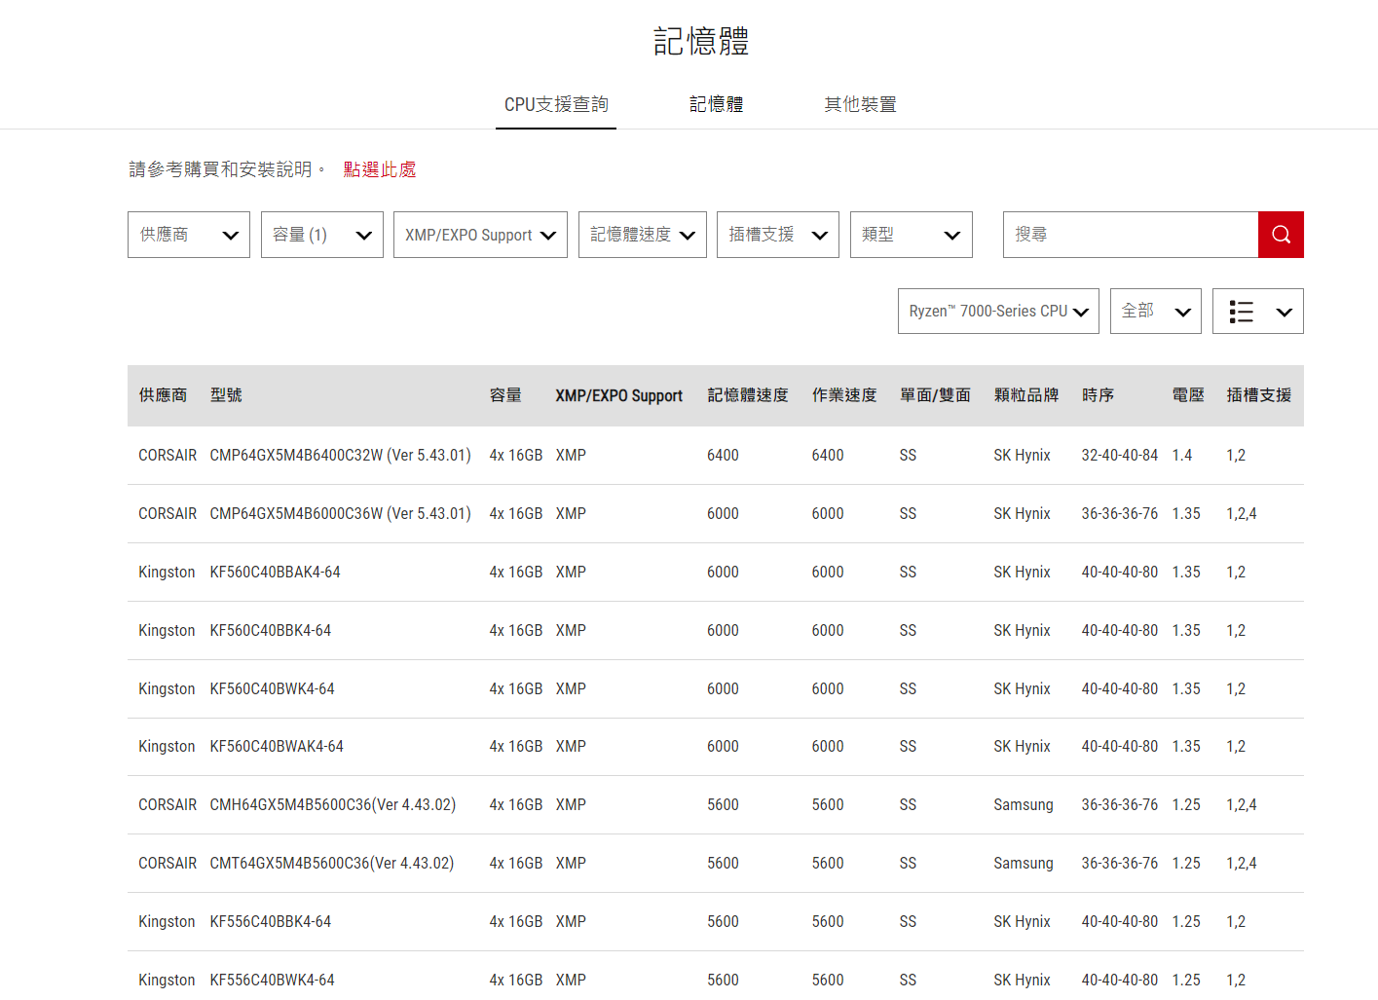1378x1000 pixels.
Task: Select the CORSAIR CMP64GX5M4B6400C32W row
Action: coord(340,456)
